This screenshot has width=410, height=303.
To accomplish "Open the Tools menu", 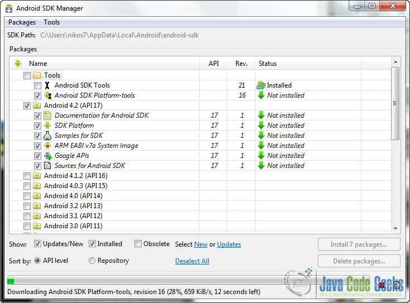I will [x=51, y=22].
